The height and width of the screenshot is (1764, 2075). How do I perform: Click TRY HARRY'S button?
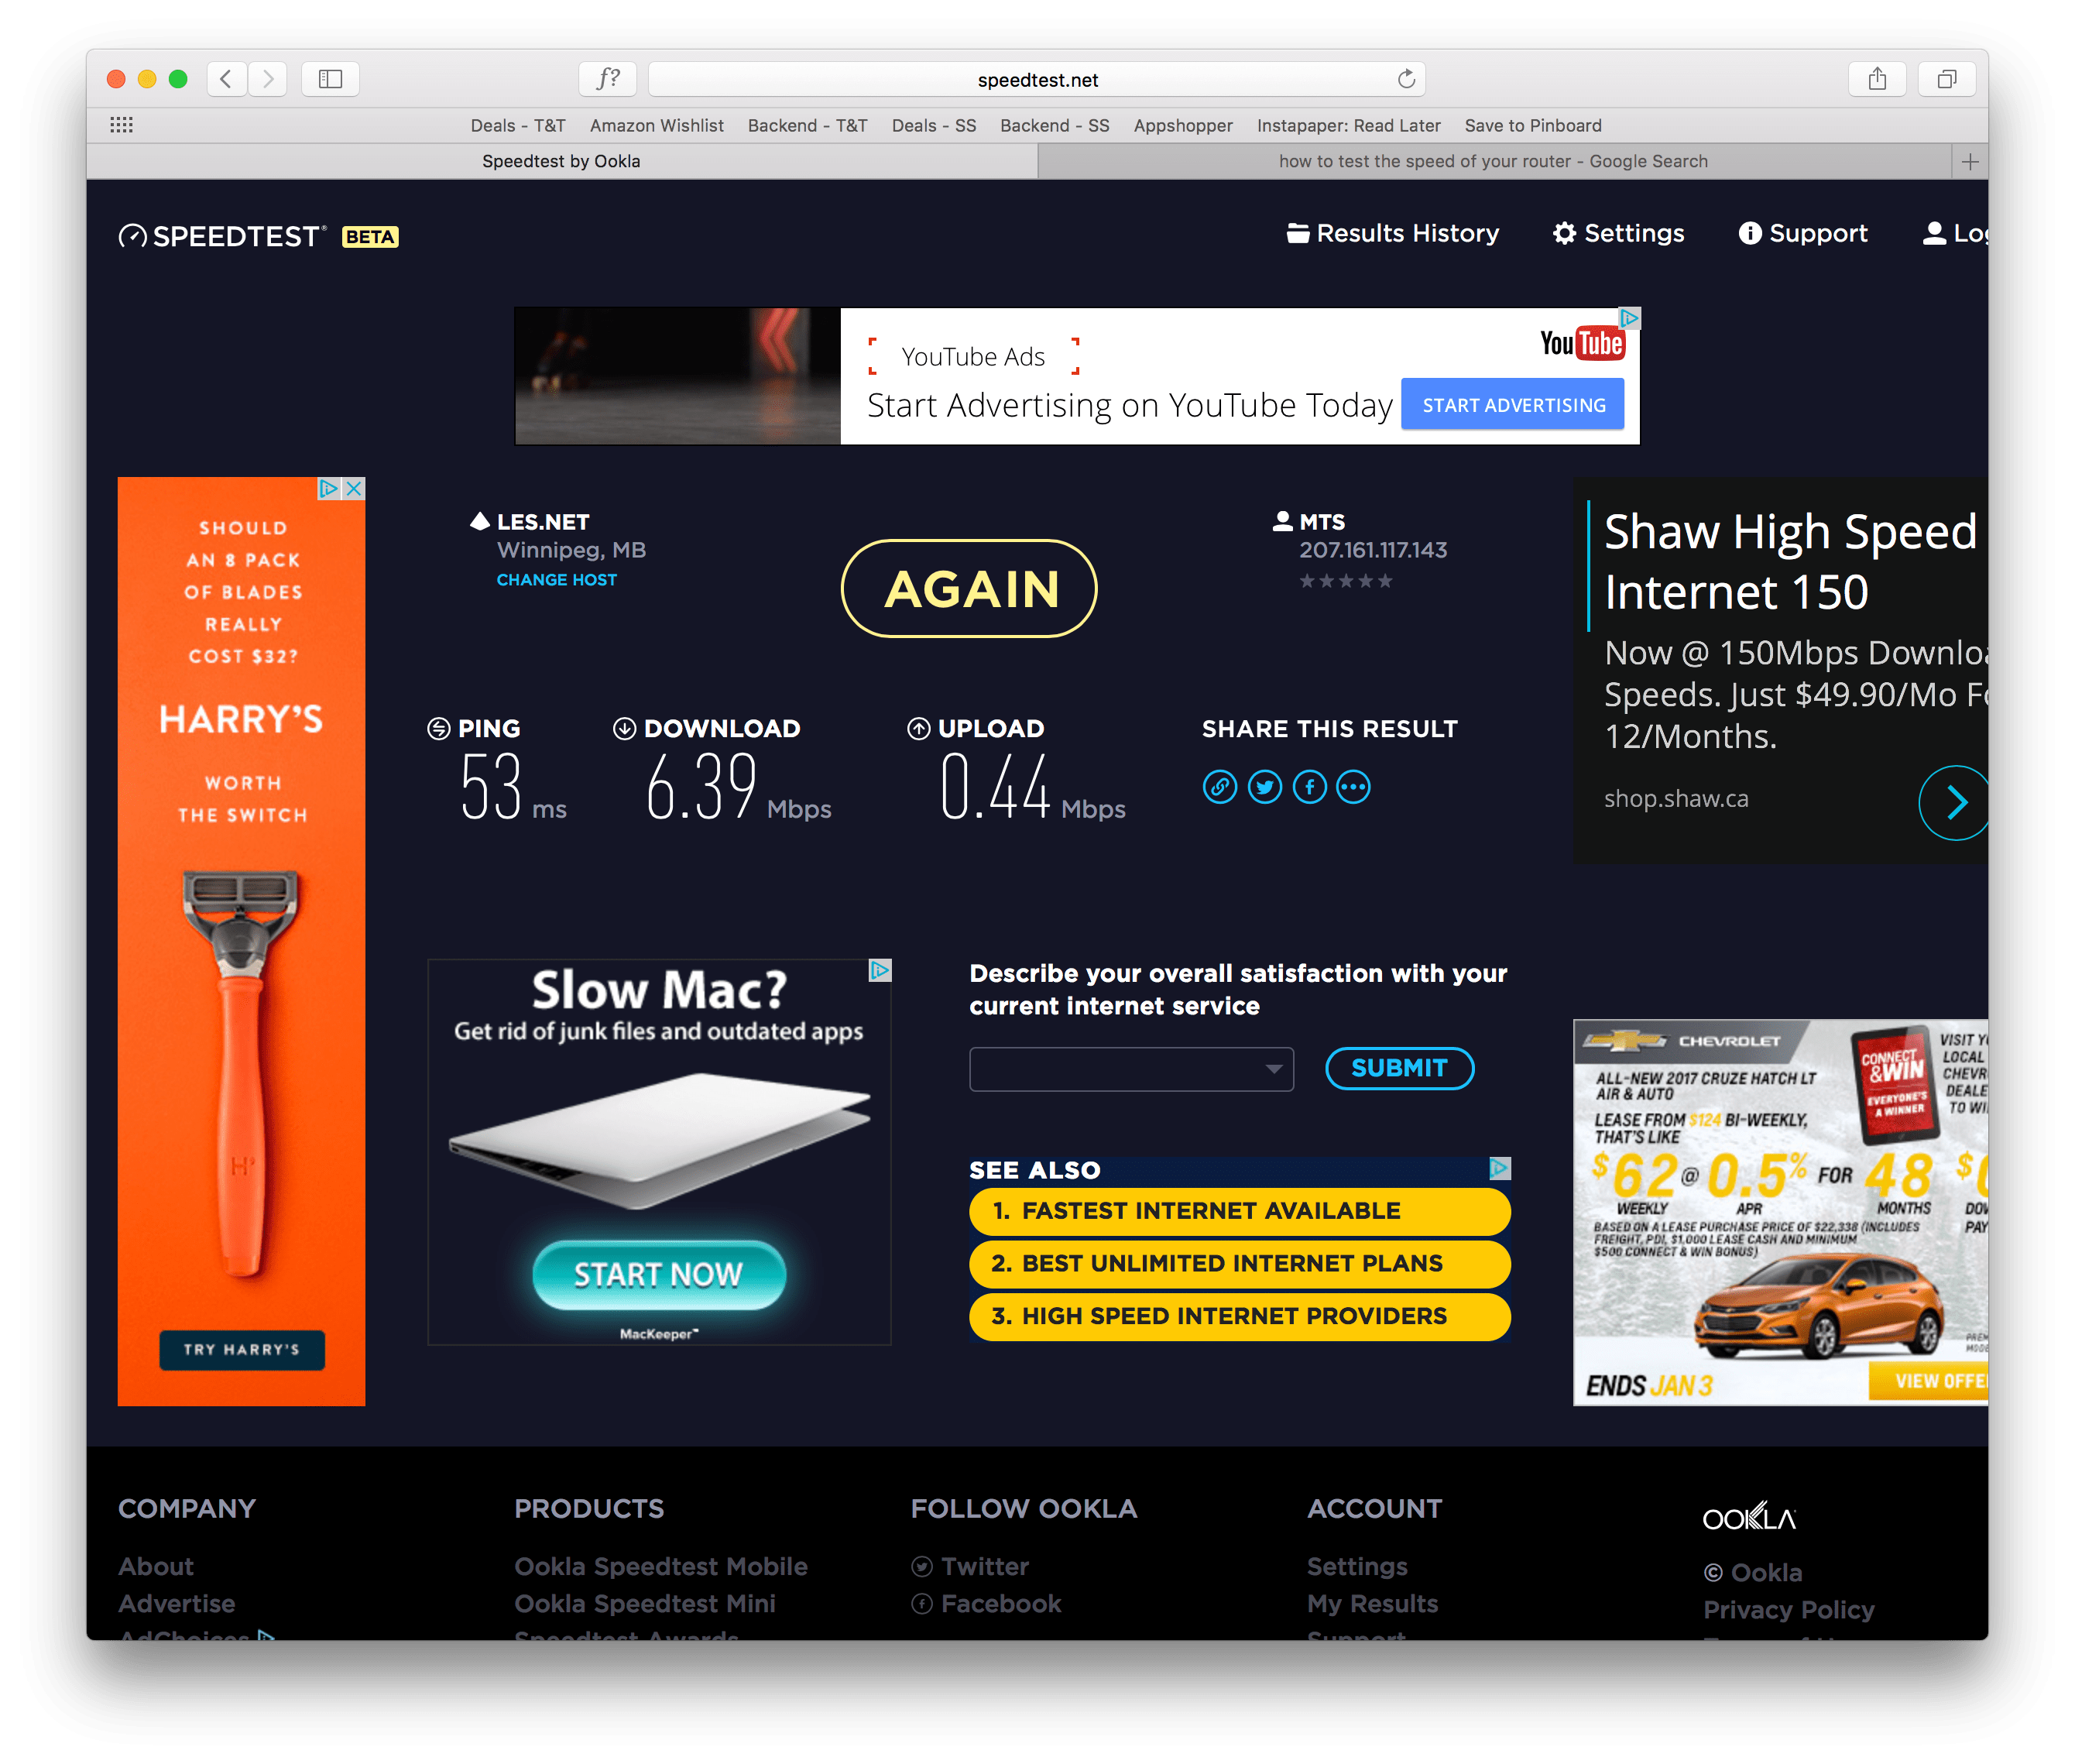pyautogui.click(x=242, y=1349)
